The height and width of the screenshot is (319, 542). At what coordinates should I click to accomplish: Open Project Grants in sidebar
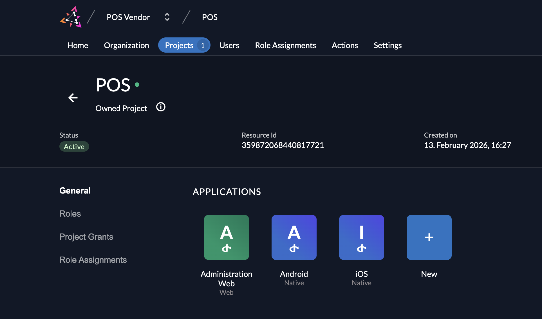[86, 237]
